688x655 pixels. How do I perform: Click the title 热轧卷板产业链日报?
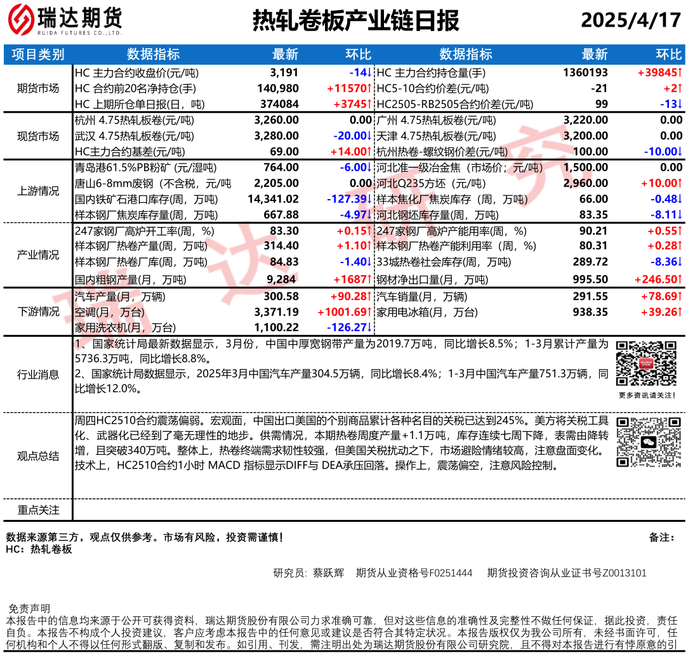(x=355, y=21)
